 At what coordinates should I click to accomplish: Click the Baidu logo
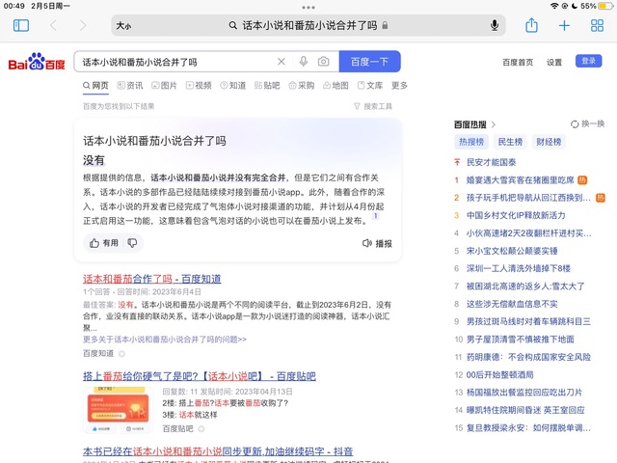pyautogui.click(x=37, y=62)
